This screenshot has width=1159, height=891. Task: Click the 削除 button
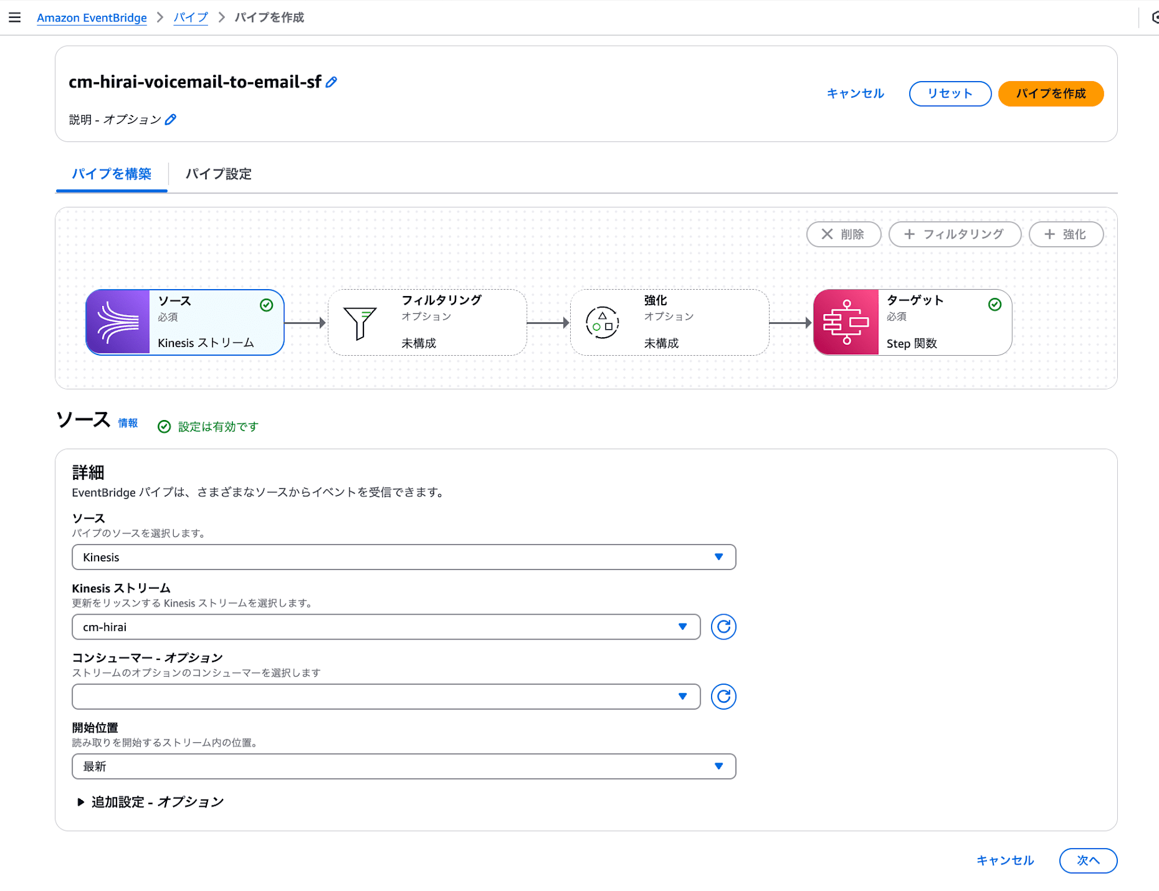pos(844,235)
